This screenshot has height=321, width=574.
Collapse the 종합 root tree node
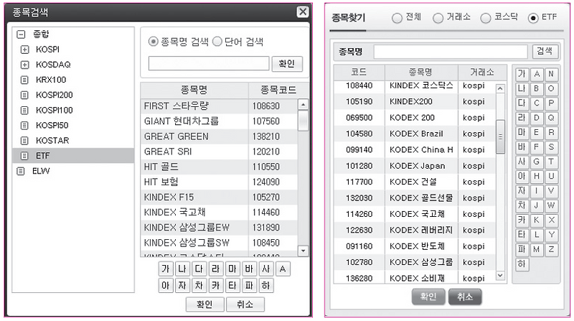pos(21,34)
